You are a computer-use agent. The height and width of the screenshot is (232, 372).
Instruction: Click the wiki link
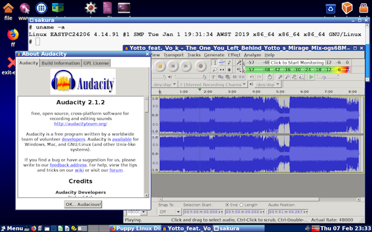tap(79, 170)
